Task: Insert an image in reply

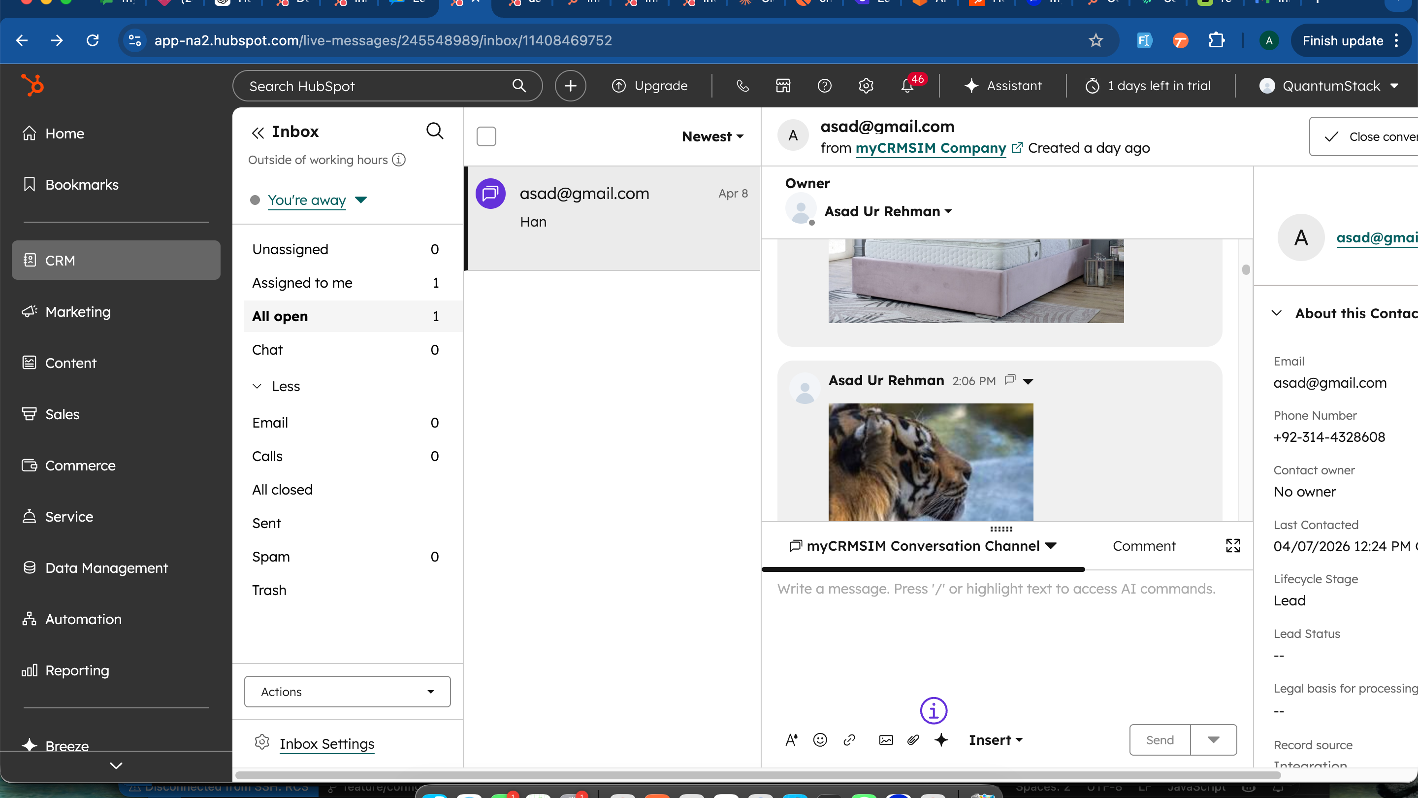Action: click(886, 739)
